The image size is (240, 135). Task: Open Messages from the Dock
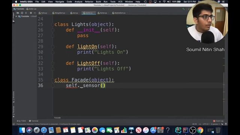pyautogui.click(x=102, y=130)
